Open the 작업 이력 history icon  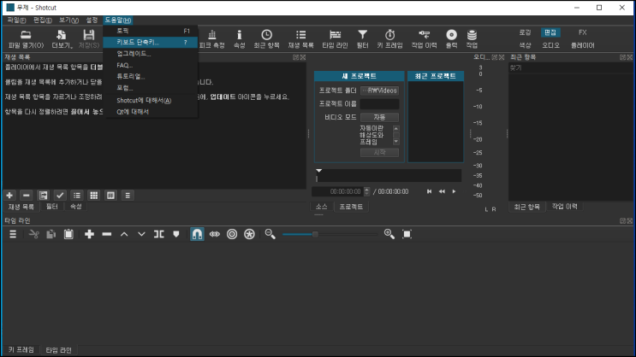point(425,39)
